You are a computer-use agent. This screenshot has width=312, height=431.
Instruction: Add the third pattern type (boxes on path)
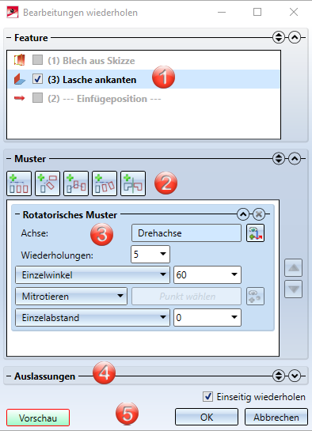(76, 183)
